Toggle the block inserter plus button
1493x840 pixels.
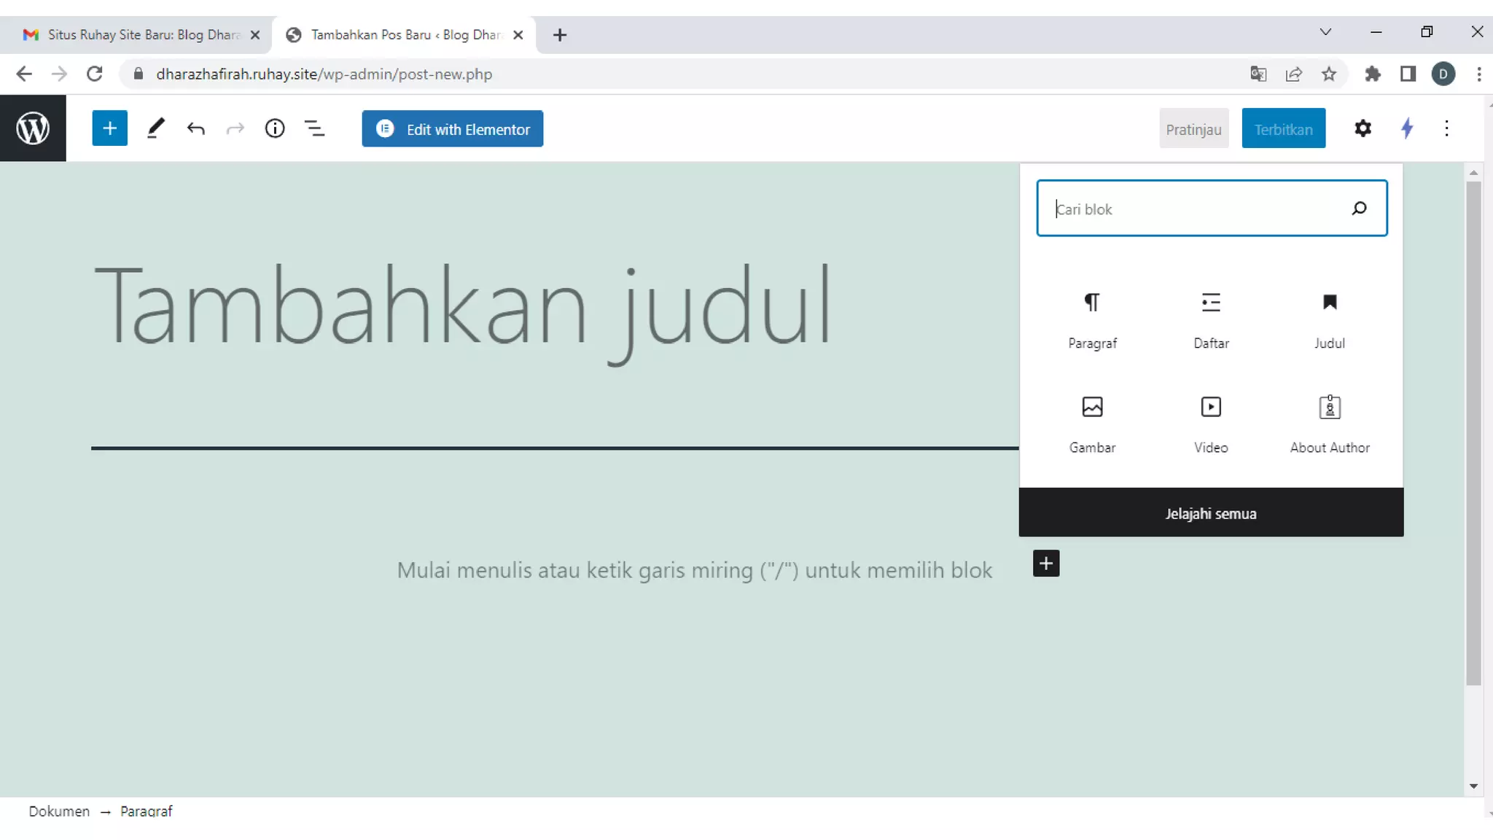click(x=109, y=129)
